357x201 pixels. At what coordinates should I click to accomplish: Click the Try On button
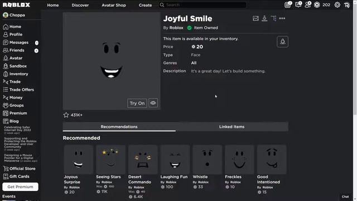click(137, 103)
